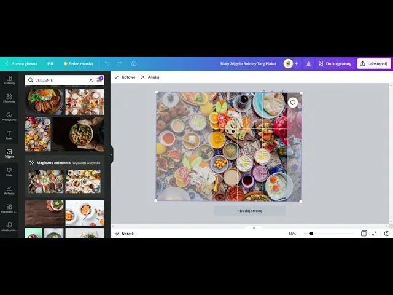Open the Zdjęcia photos sidebar tab
This screenshot has width=393, height=295.
9,154
